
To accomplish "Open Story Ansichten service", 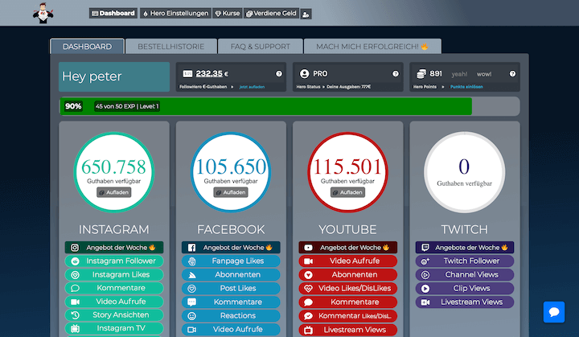I will [114, 314].
